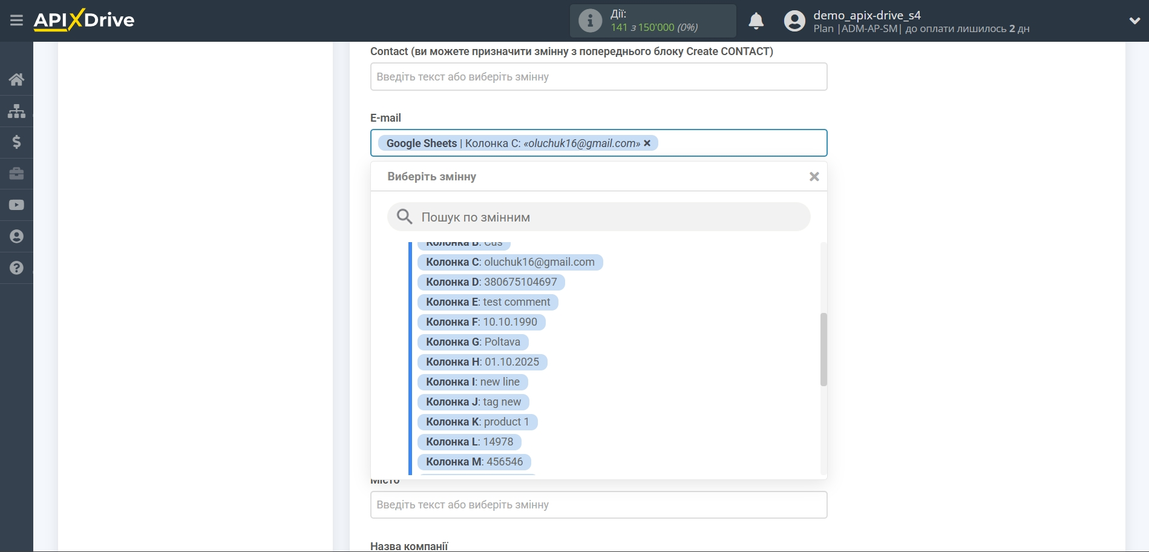Click the variable list scrollbar thumb
Screen dimensions: 1149x552
click(823, 349)
